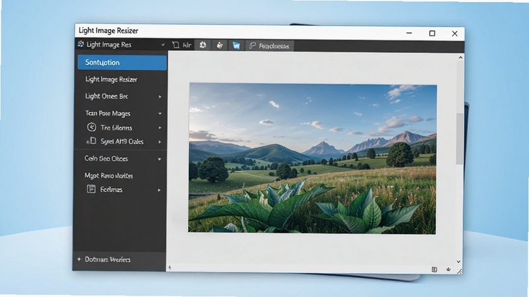The height and width of the screenshot is (297, 529).
Task: Select Light Otiee Brc sidebar entry
Action: coord(106,96)
